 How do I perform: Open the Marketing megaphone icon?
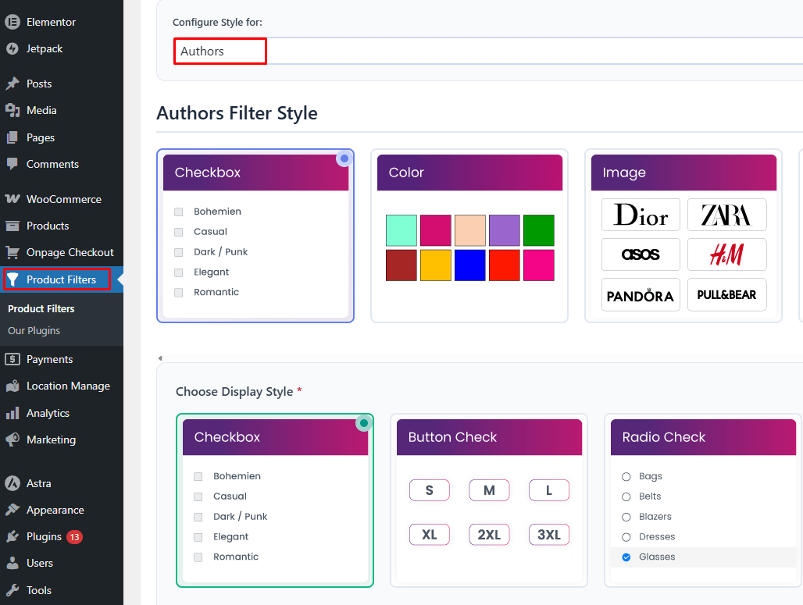pos(12,440)
